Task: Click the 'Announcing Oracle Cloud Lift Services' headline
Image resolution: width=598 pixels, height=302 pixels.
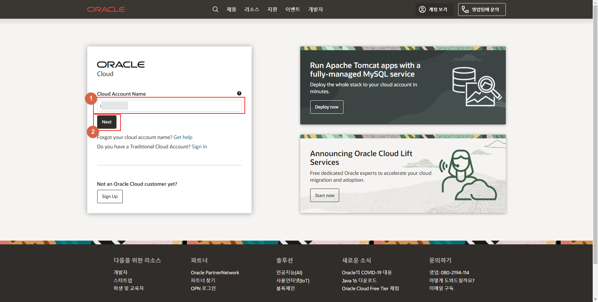Action: 361,158
